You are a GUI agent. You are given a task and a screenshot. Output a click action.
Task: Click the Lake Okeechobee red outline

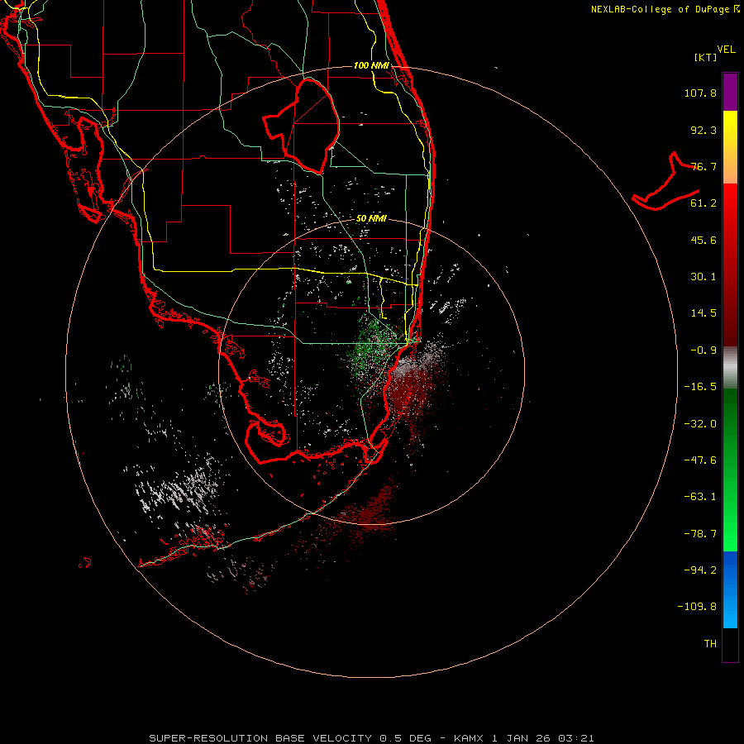302,126
